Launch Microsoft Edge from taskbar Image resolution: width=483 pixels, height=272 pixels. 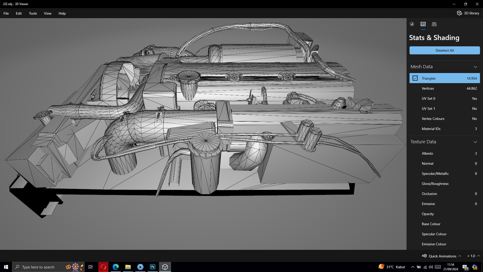116,267
